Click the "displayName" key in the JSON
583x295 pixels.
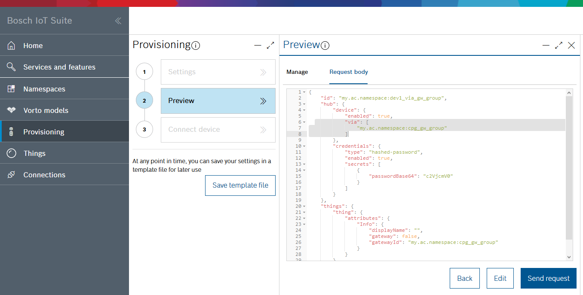(389, 231)
